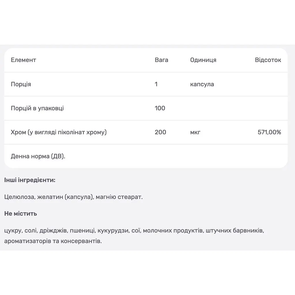Image resolution: width=295 pixels, height=295 pixels.
Task: Select the Хром піколінат хрому row label
Action: point(59,132)
